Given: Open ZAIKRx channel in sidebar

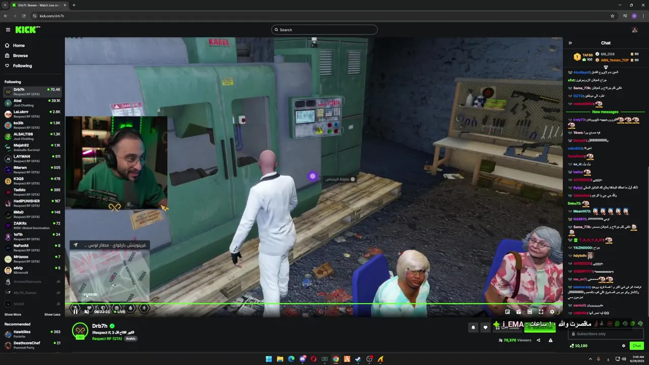Looking at the screenshot, I should pyautogui.click(x=32, y=226).
